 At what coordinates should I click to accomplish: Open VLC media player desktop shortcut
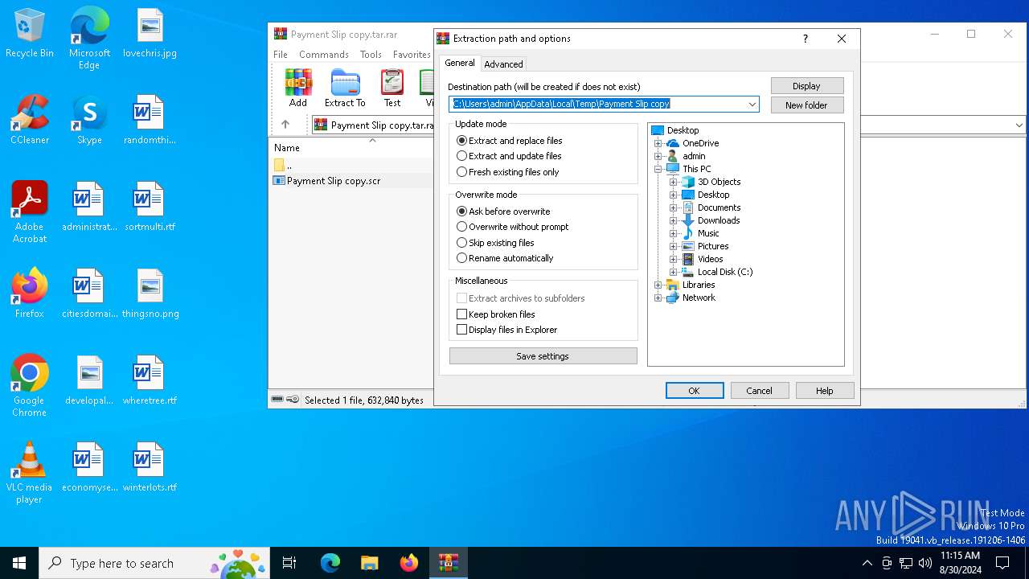pos(30,473)
